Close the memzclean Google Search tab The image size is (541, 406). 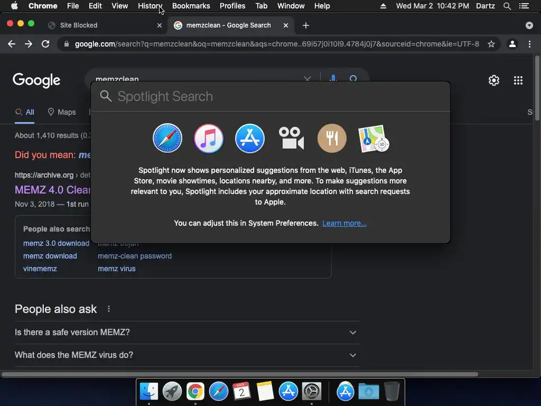coord(286,25)
